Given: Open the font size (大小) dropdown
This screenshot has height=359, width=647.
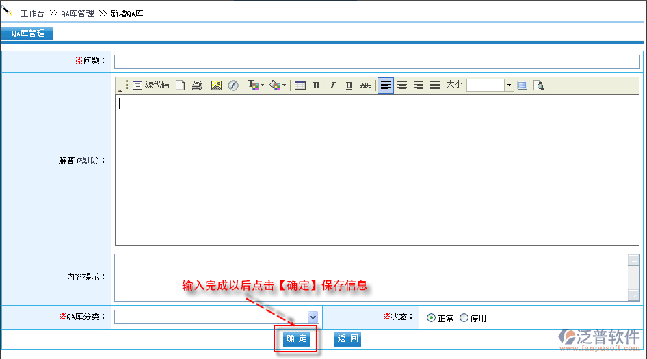Looking at the screenshot, I should click(x=509, y=85).
